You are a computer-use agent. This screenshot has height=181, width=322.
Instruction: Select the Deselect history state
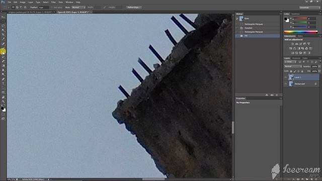pos(257,28)
